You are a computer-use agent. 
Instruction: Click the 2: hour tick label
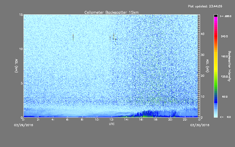coord(38,120)
